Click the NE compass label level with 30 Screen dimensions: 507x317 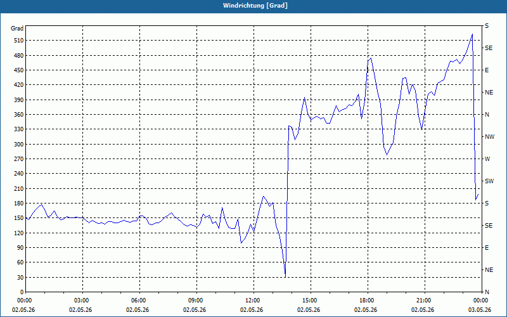(x=489, y=270)
